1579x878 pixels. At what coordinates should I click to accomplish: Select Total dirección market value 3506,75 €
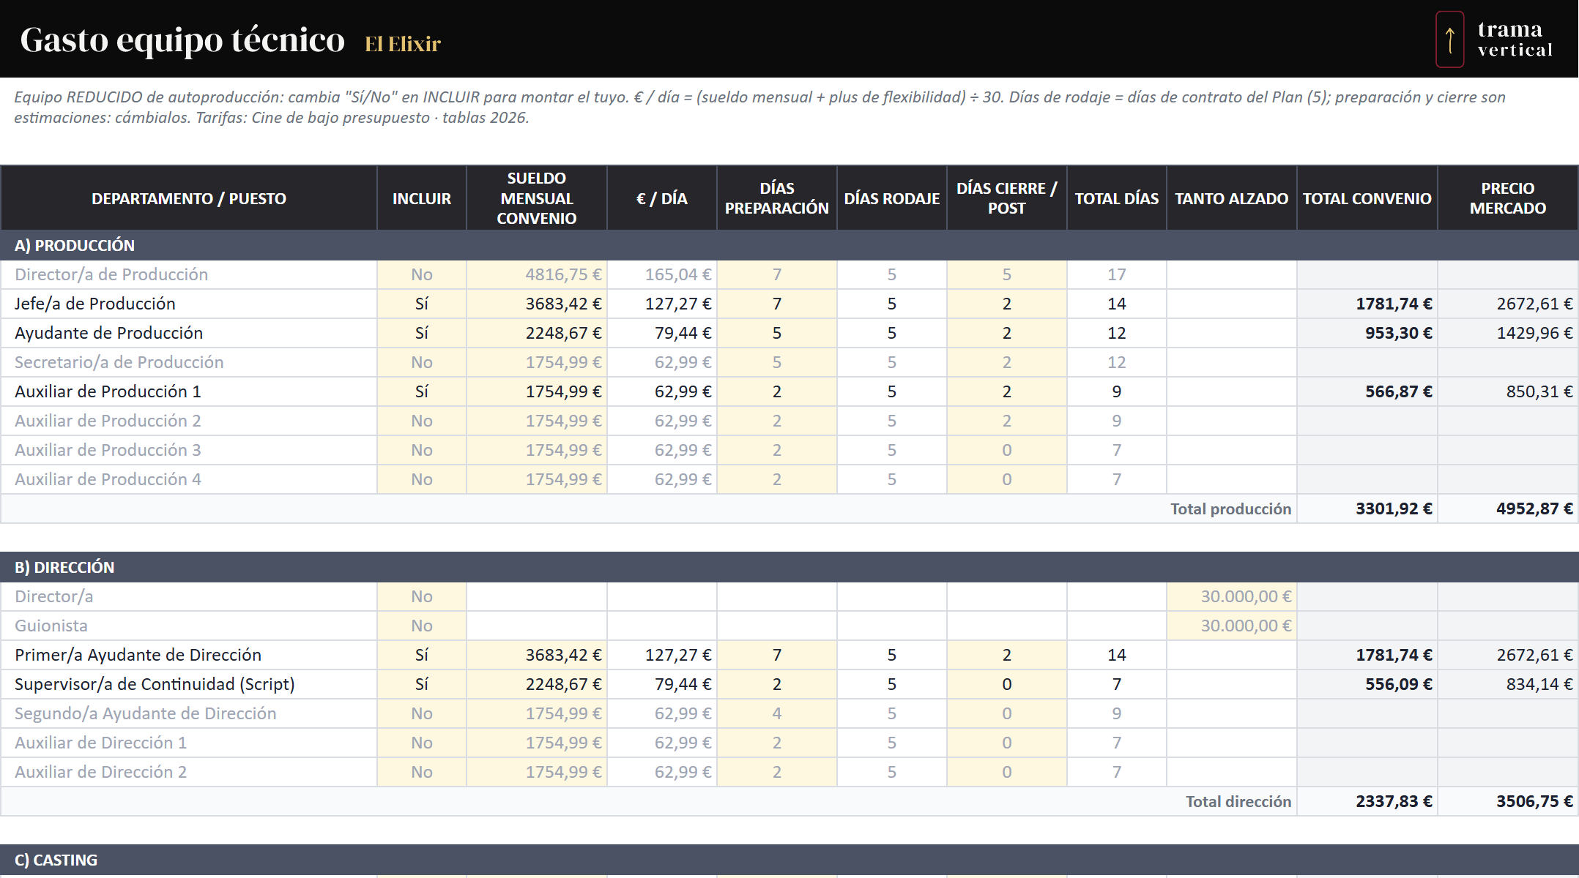(x=1508, y=801)
